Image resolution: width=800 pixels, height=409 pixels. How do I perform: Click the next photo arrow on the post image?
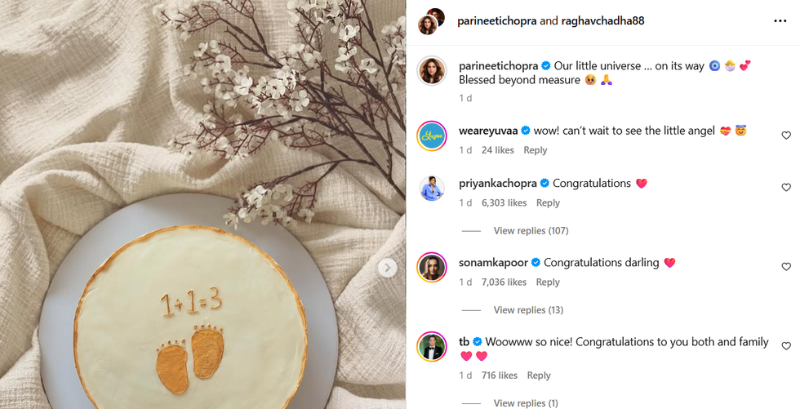[x=389, y=268]
